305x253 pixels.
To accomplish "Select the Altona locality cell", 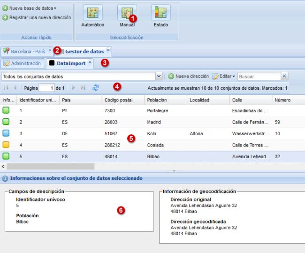I will [x=208, y=133].
